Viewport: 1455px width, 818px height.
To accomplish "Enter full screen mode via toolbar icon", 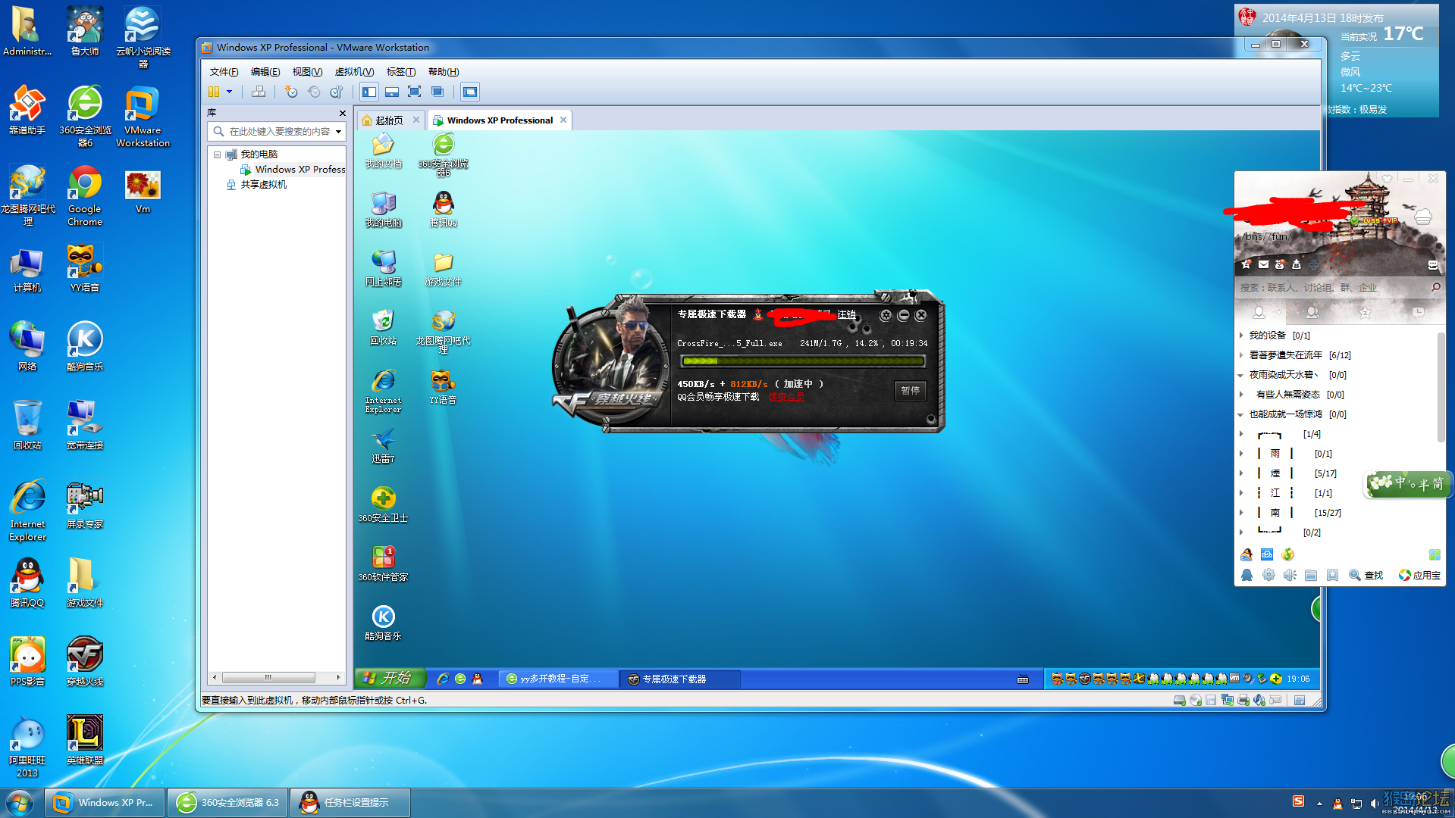I will click(415, 92).
